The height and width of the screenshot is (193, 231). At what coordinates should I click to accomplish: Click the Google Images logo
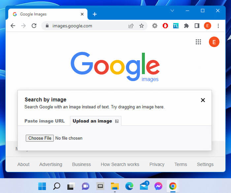point(115,67)
